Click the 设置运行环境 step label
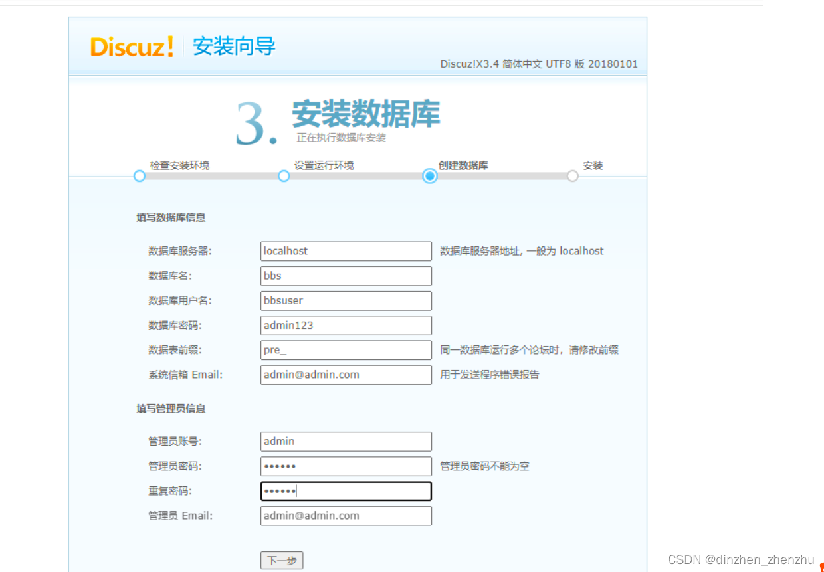 324,165
